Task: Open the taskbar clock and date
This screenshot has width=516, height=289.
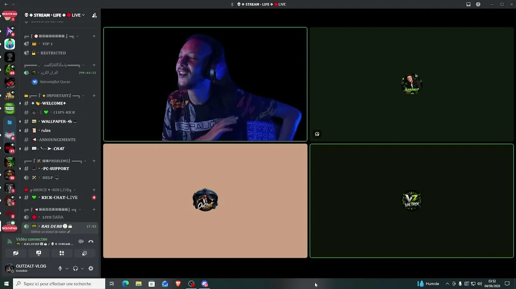Action: (492, 284)
